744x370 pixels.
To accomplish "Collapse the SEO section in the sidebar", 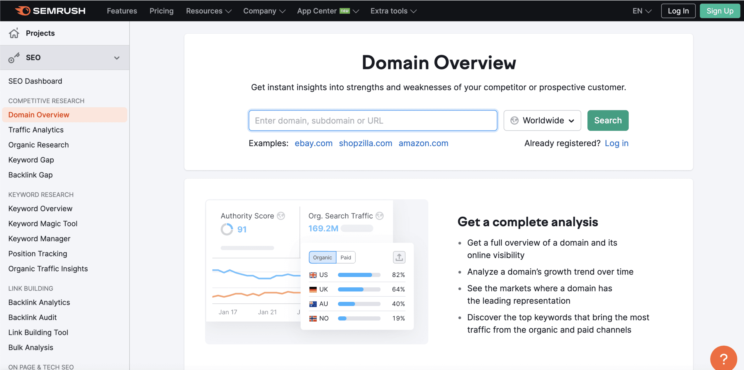I will pyautogui.click(x=117, y=57).
